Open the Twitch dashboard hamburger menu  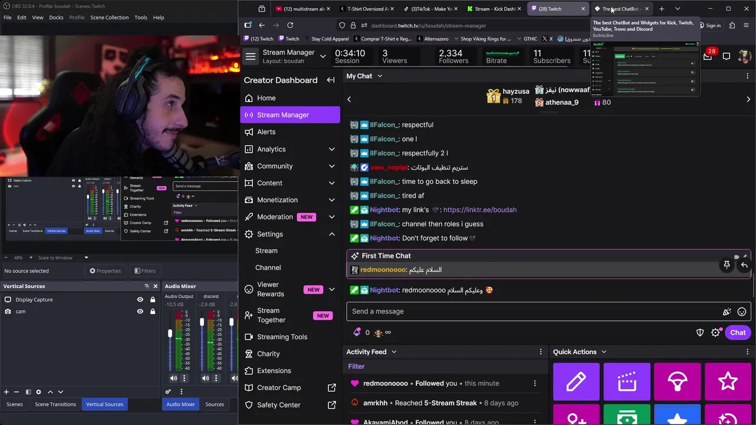[250, 56]
